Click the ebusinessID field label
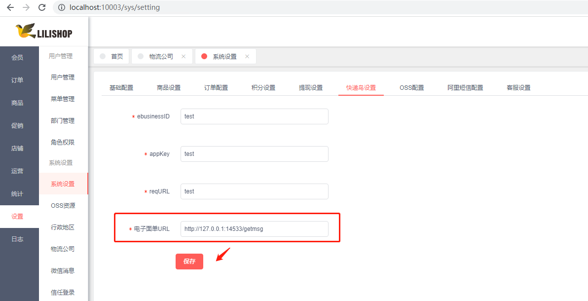This screenshot has height=301, width=588. click(153, 116)
